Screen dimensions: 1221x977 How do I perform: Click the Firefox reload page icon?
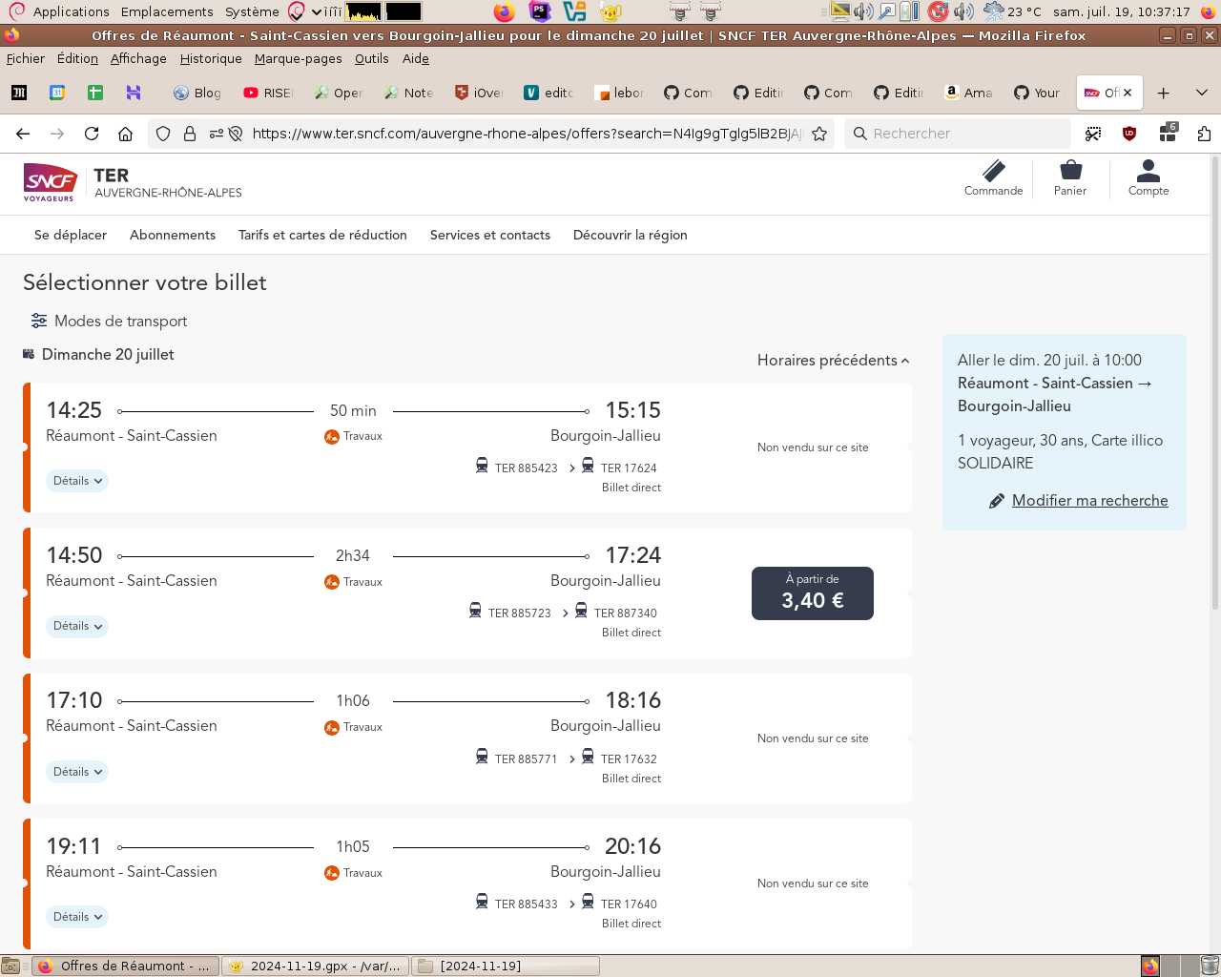(x=92, y=134)
